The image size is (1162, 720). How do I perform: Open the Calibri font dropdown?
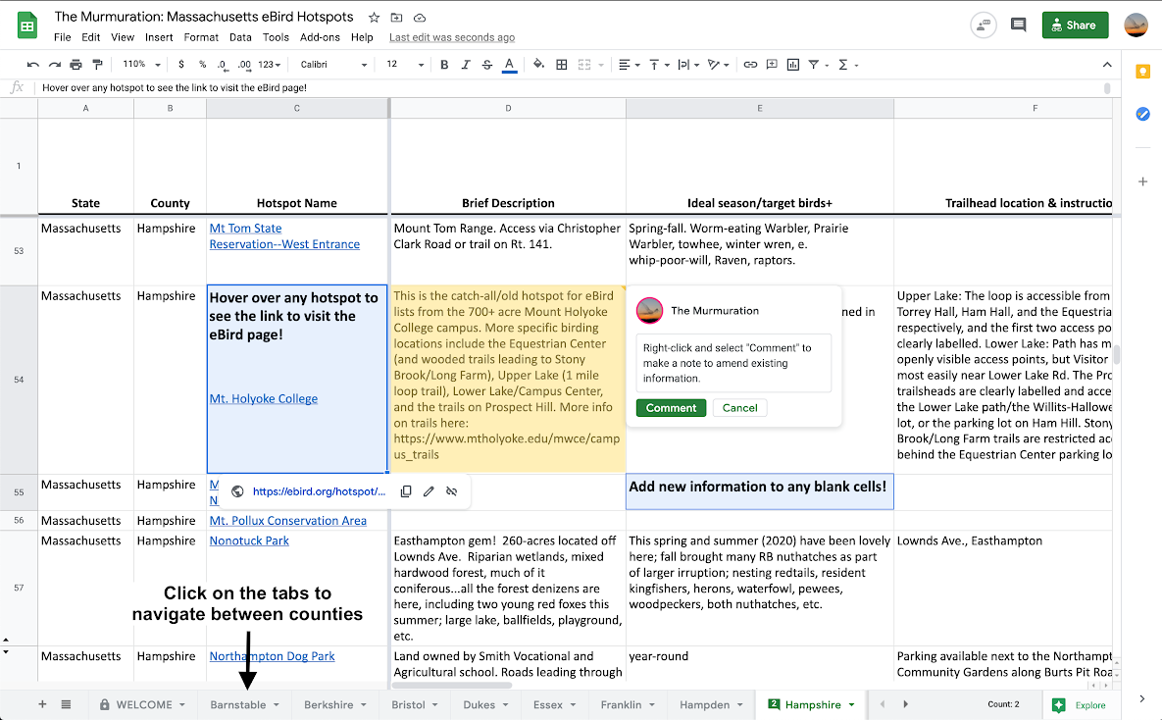[332, 65]
